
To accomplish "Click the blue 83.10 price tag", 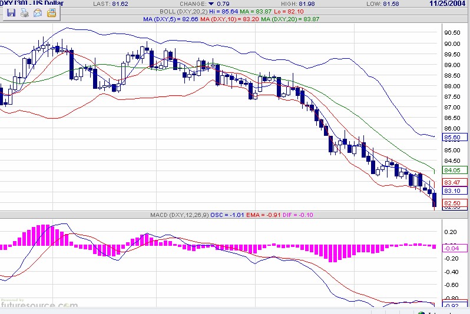I will (455, 191).
